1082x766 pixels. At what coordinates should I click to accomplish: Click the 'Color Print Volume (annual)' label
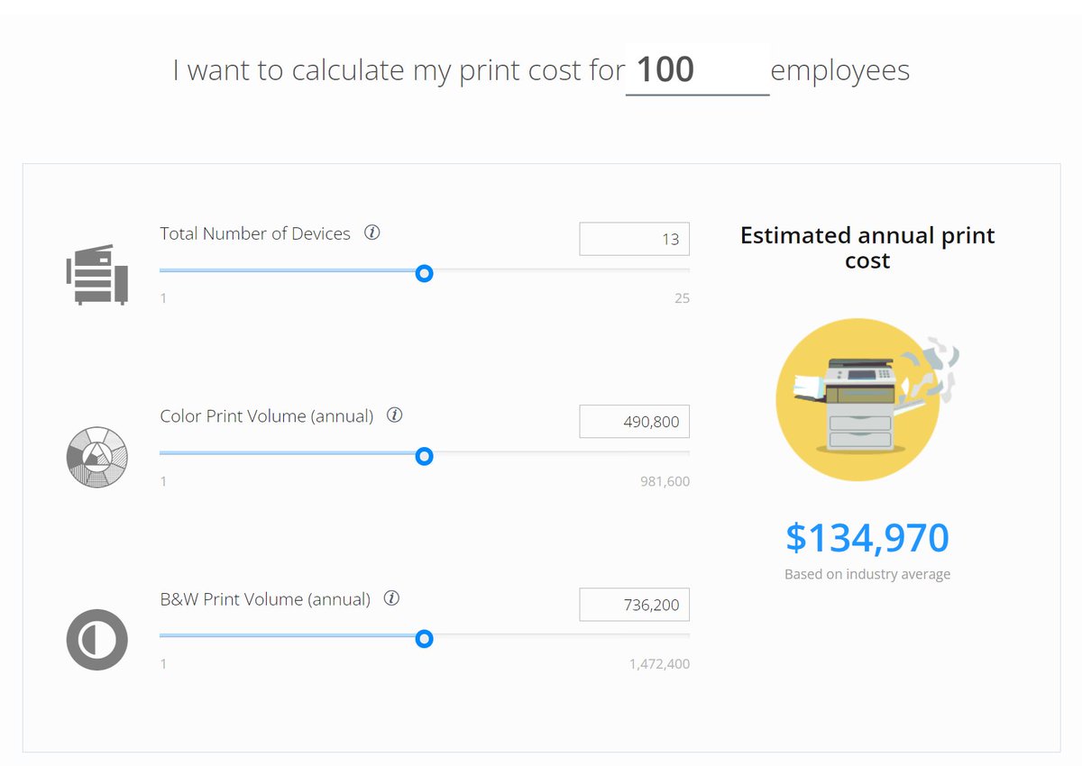(267, 416)
